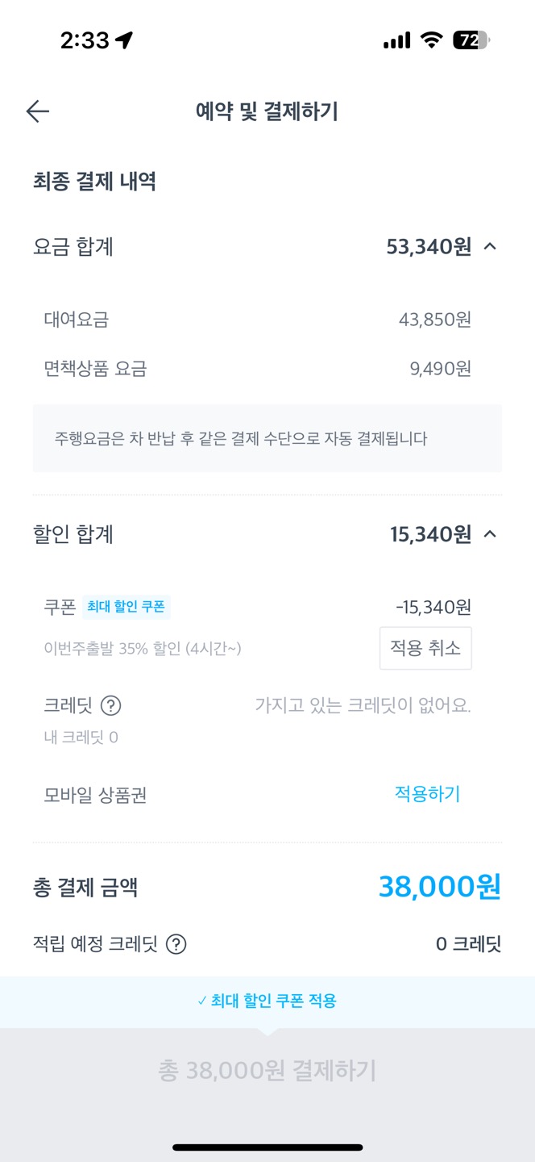
Task: Select the 쿠폰 coupon row
Action: coord(59,607)
